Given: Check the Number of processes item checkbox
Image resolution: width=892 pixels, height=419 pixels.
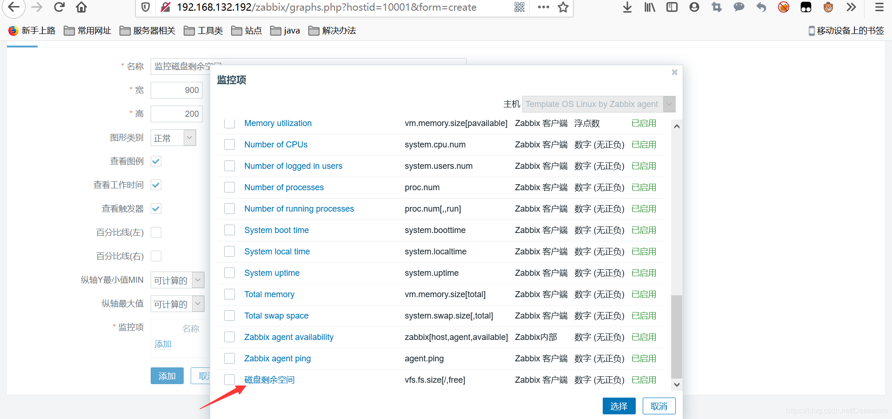Looking at the screenshot, I should click(229, 187).
